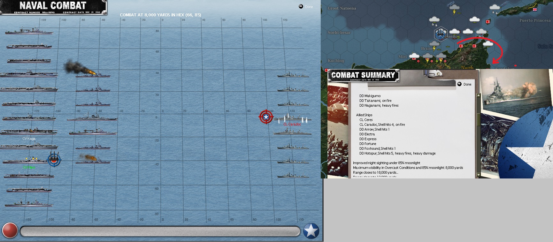Select the destroyer with brown smoke fire
The height and width of the screenshot is (242, 553).
click(93, 161)
